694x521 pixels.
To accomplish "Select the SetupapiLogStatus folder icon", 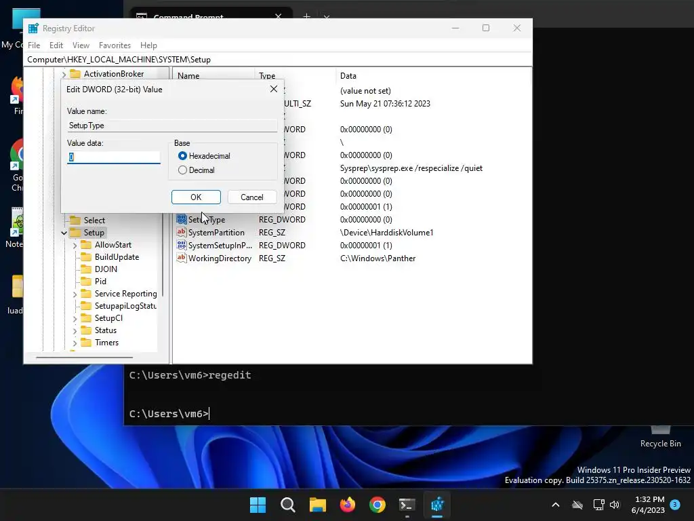I will 86,306.
